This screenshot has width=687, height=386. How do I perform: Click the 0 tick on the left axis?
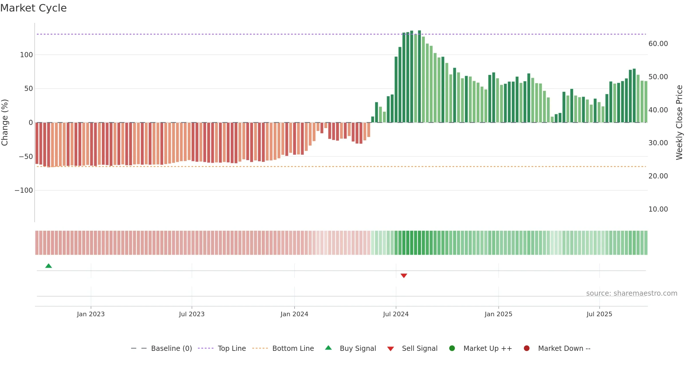click(31, 123)
